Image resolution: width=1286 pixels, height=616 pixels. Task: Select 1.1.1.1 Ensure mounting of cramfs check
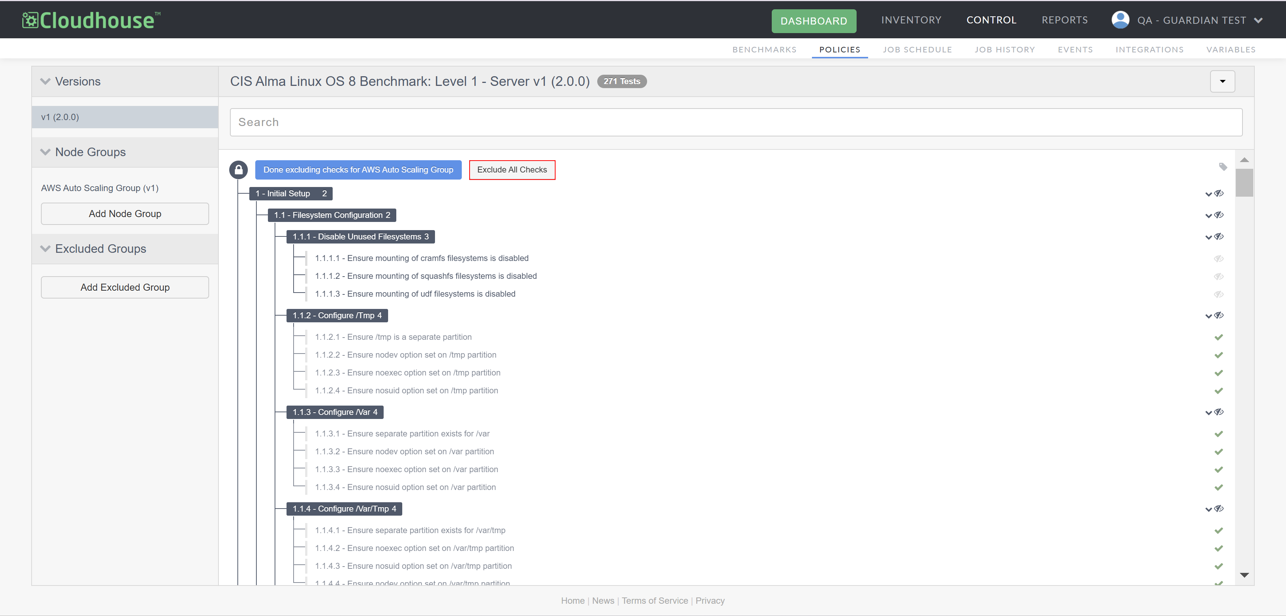[x=421, y=258]
